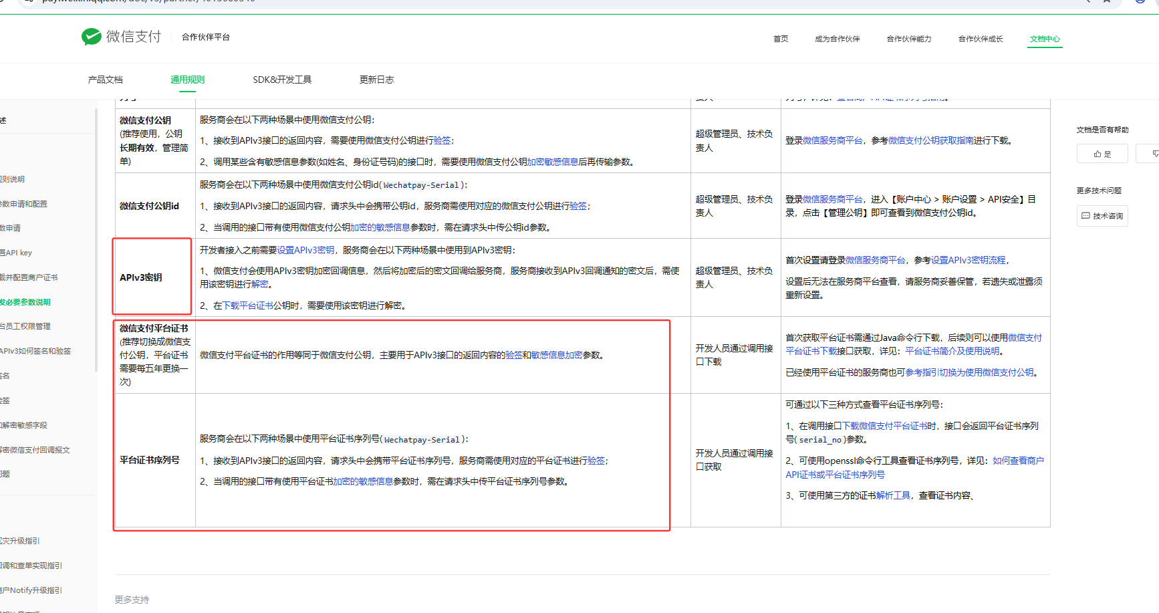Follow the 微信支付公钥获取指南 link
This screenshot has height=613, width=1159.
pyautogui.click(x=931, y=140)
